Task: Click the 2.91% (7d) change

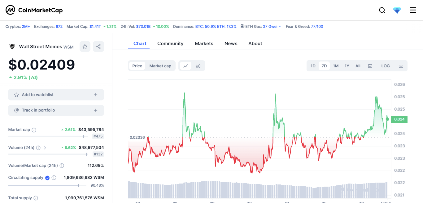Action: [x=23, y=78]
